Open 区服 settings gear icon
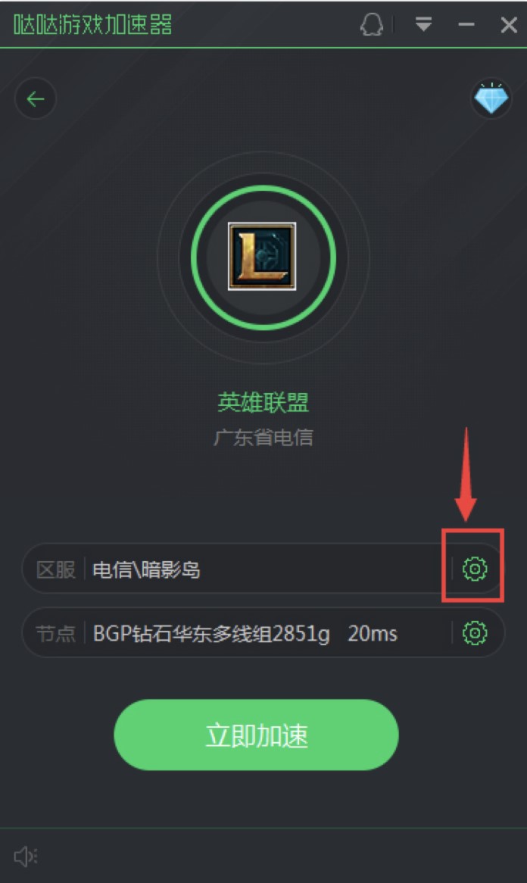527x883 pixels. pyautogui.click(x=475, y=569)
